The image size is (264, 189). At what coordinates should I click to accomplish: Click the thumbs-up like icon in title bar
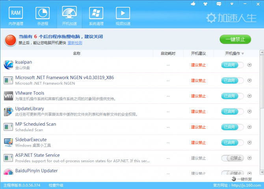click(x=193, y=4)
